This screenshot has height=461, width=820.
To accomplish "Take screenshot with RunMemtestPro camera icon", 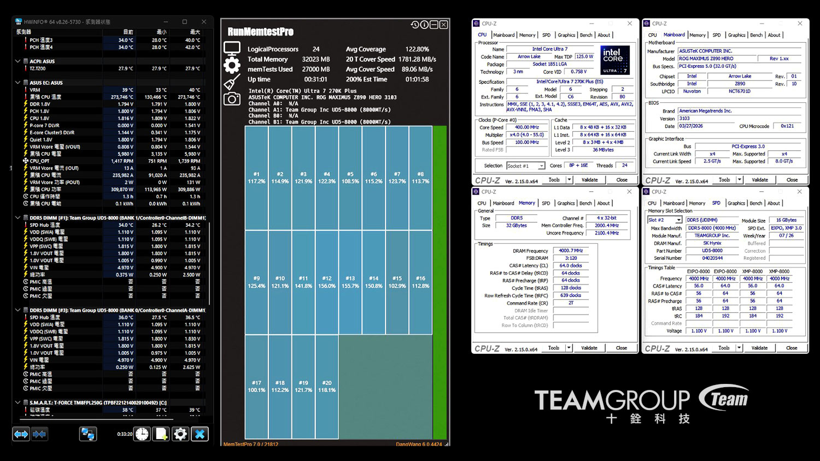I will (232, 99).
